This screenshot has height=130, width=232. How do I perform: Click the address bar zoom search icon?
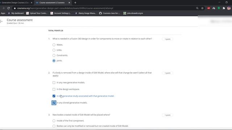click(197, 8)
